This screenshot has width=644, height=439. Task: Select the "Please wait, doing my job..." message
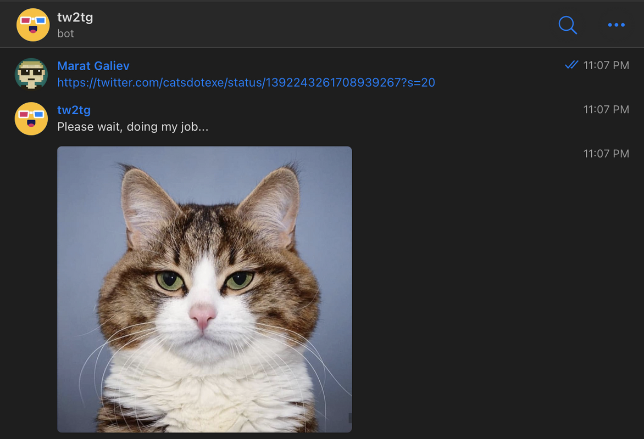click(x=132, y=127)
